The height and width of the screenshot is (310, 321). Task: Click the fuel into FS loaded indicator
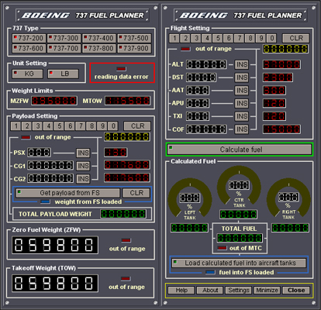[x=210, y=272]
